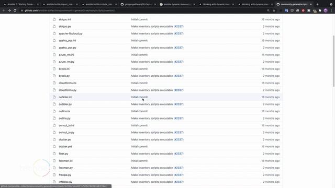Screen dimensions: 335x188
Task: Click the file icon beside abiquo.ini
Action: [x=54, y=19]
